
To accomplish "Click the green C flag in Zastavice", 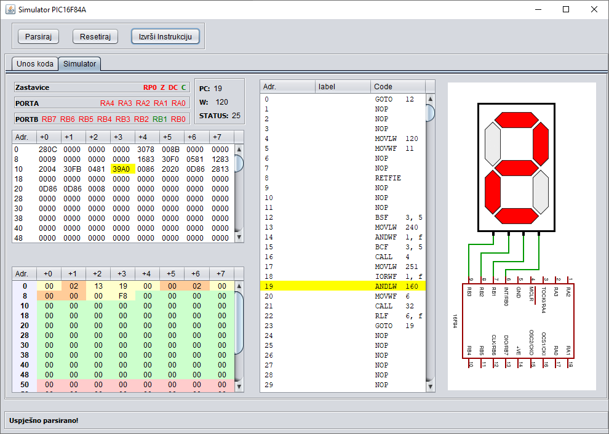I will coord(184,87).
